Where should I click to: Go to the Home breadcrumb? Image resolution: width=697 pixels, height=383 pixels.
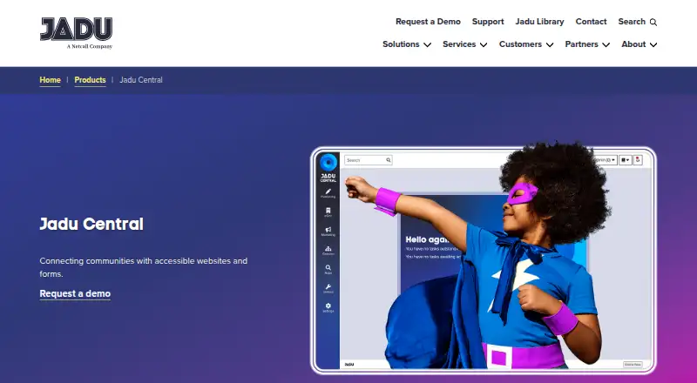[50, 80]
